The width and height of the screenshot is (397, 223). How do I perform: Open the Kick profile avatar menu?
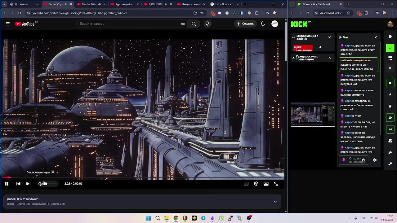(390, 24)
